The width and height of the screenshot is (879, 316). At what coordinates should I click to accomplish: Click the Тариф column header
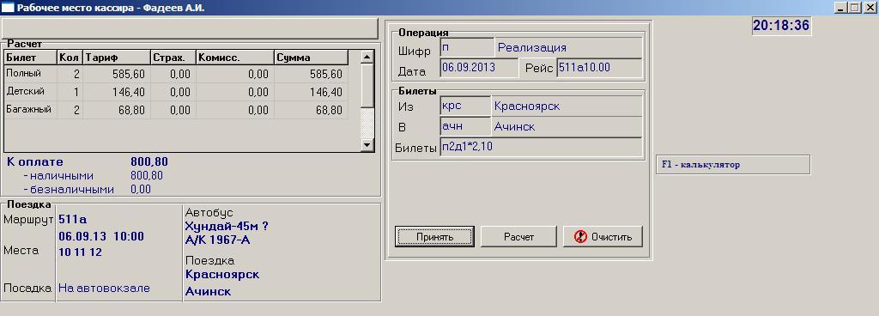pos(117,58)
